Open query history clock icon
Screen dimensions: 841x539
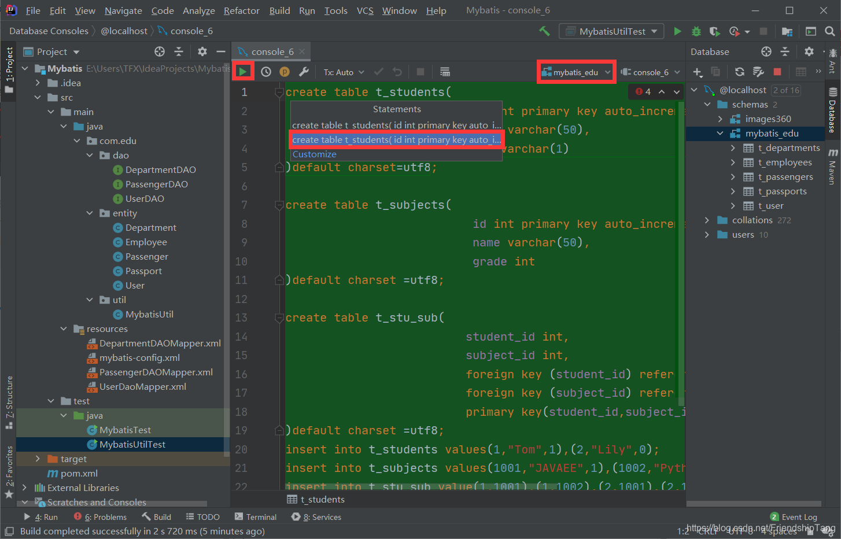coord(265,72)
